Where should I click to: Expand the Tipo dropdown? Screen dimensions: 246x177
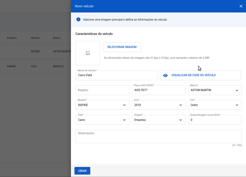[102, 120]
